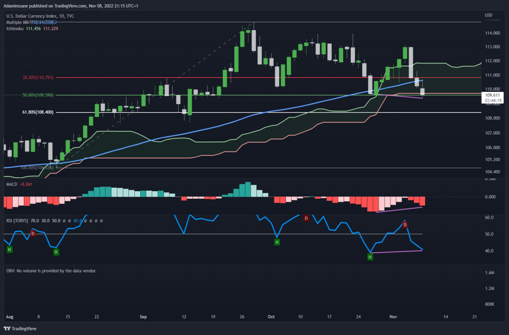Click the 26 date label on time axis
The height and width of the screenshot is (335, 509).
[x=242, y=316]
